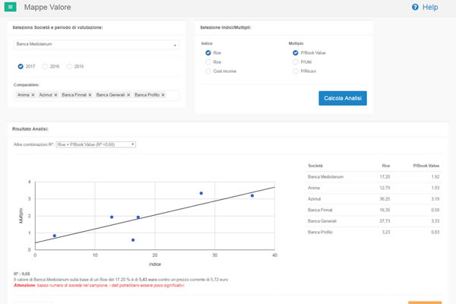Click the Azimut row in table

[x=374, y=199]
